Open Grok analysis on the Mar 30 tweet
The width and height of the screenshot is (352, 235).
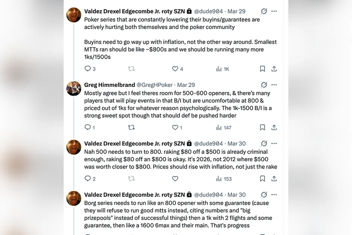264,143
